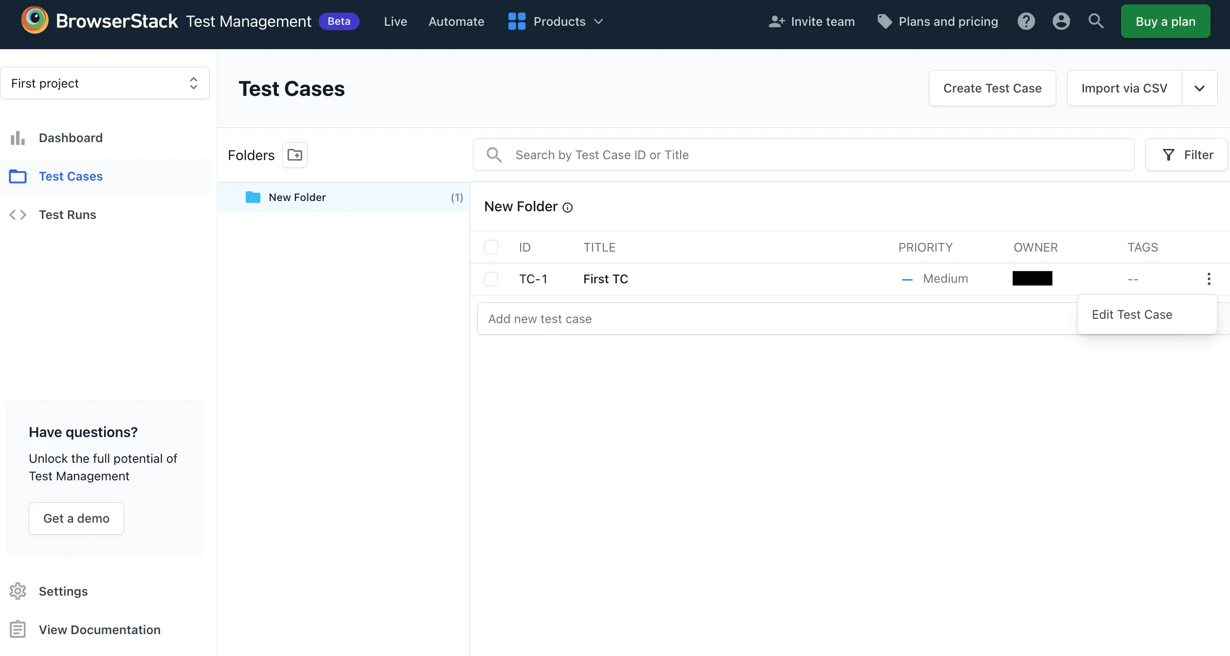Open the First project selector dropdown

(105, 83)
